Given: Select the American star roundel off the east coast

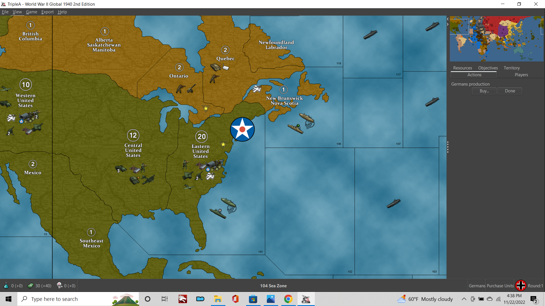Looking at the screenshot, I should click(x=242, y=129).
